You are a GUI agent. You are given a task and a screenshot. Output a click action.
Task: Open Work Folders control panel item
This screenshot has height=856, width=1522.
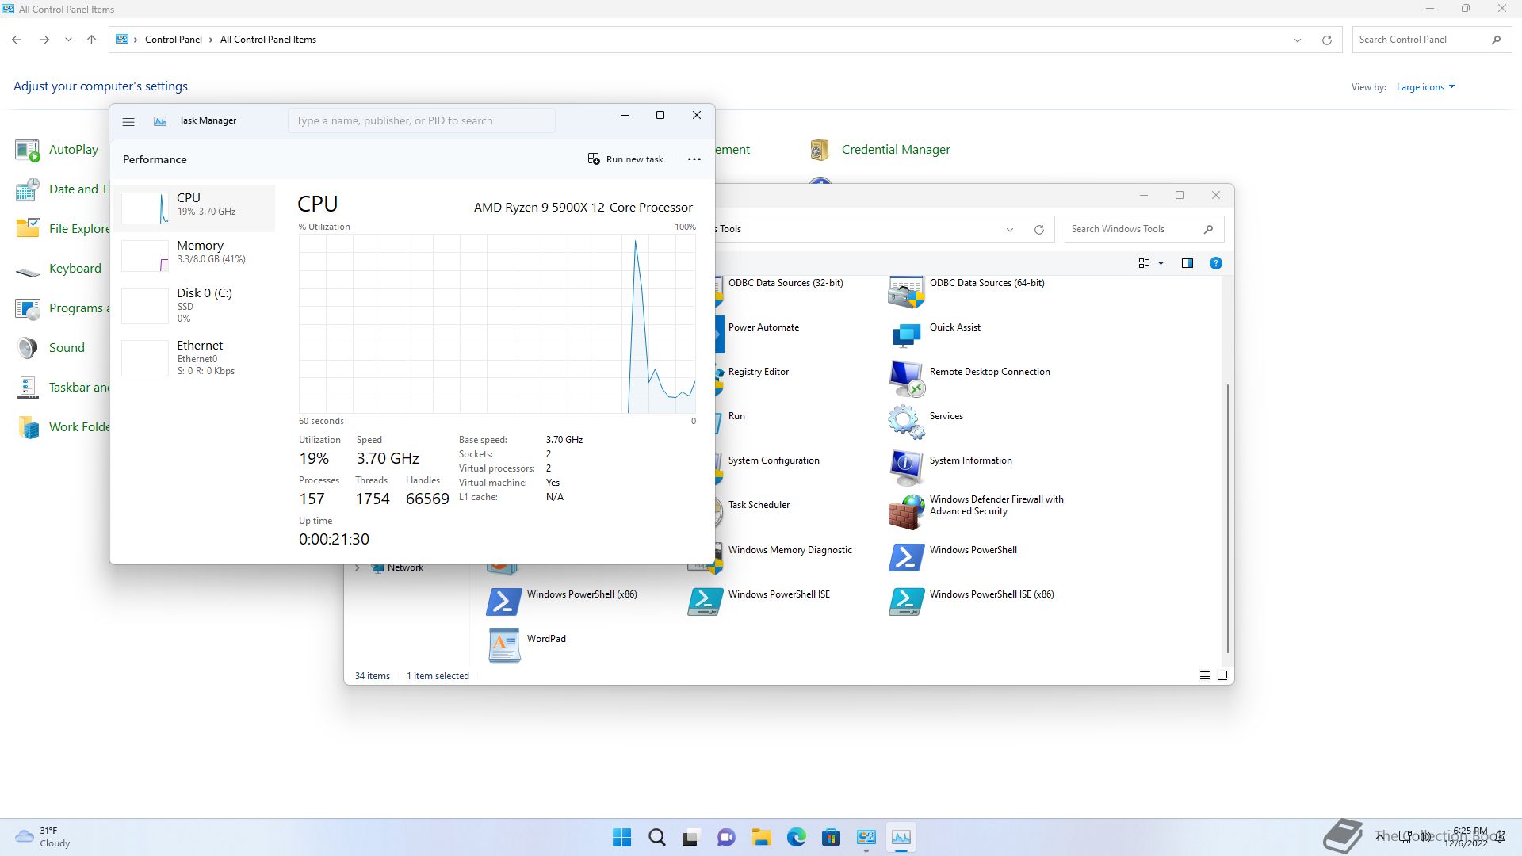click(x=62, y=427)
